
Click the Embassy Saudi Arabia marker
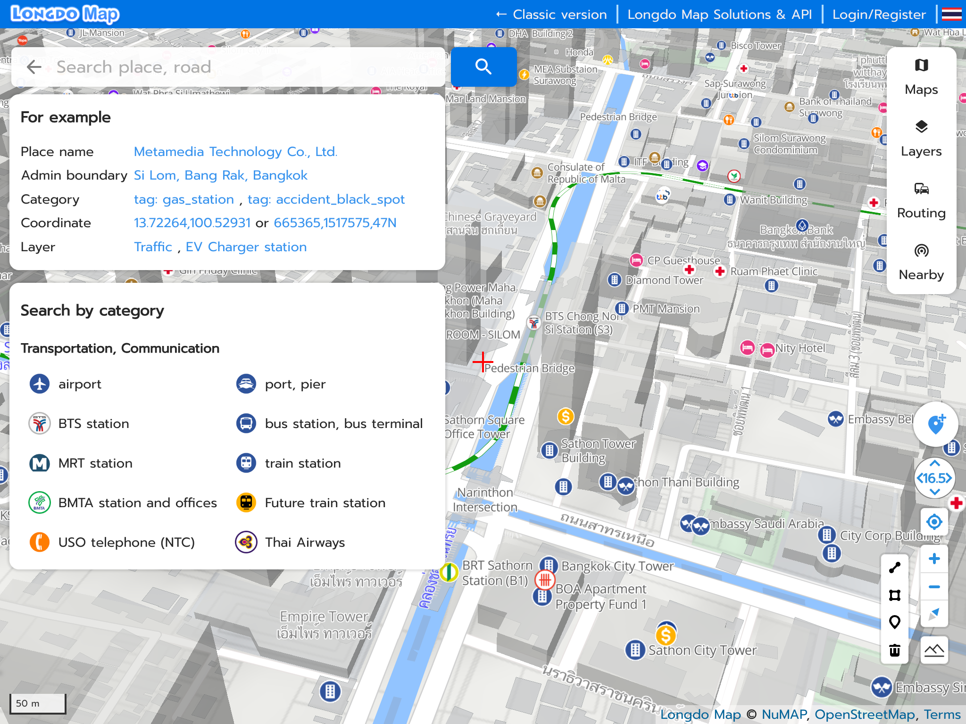(x=701, y=526)
